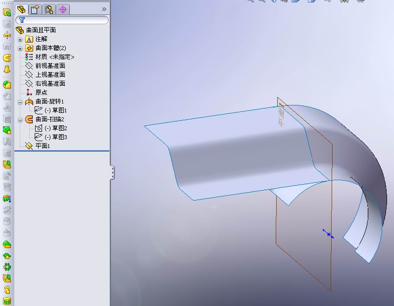Click the grayed Hole Wizard icon
Screen dimensions: 394x306
pyautogui.click(x=7, y=176)
